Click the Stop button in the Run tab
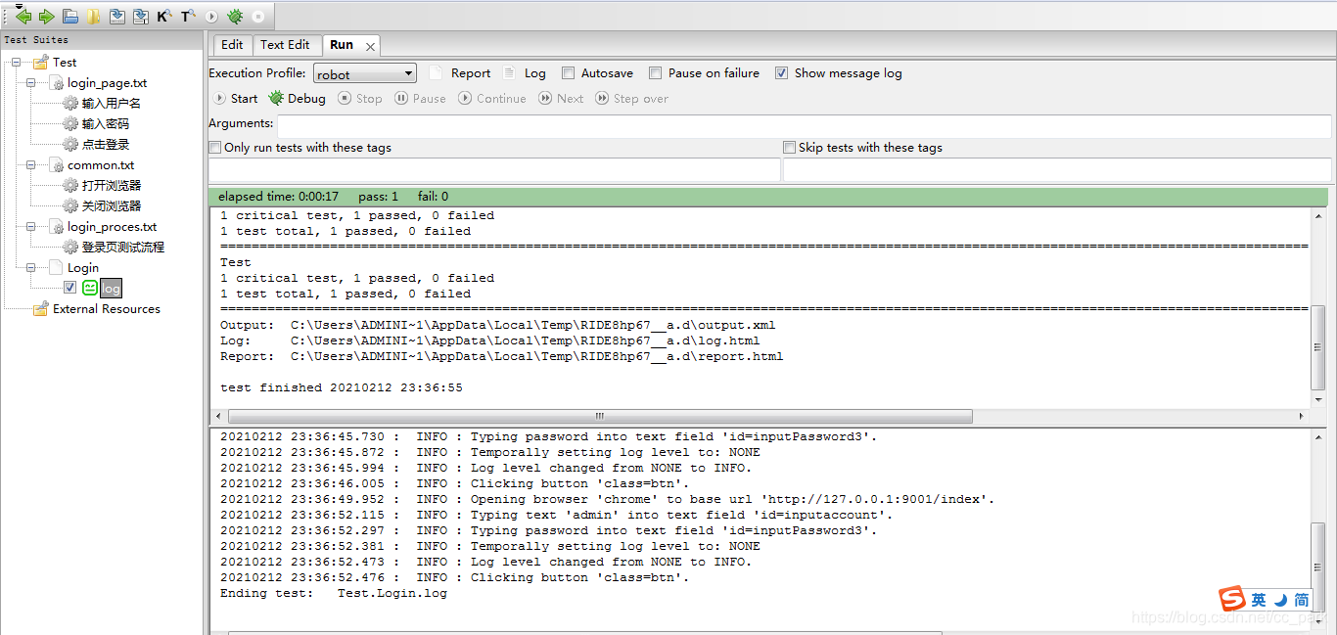This screenshot has height=635, width=1337. [360, 99]
